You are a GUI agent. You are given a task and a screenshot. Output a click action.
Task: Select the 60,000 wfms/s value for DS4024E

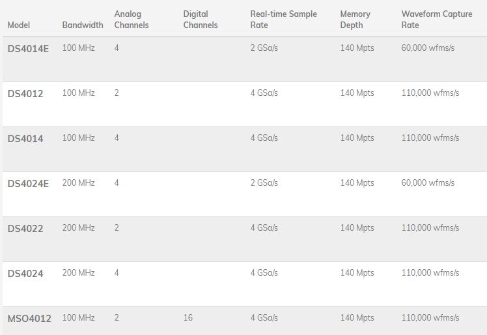pyautogui.click(x=428, y=182)
